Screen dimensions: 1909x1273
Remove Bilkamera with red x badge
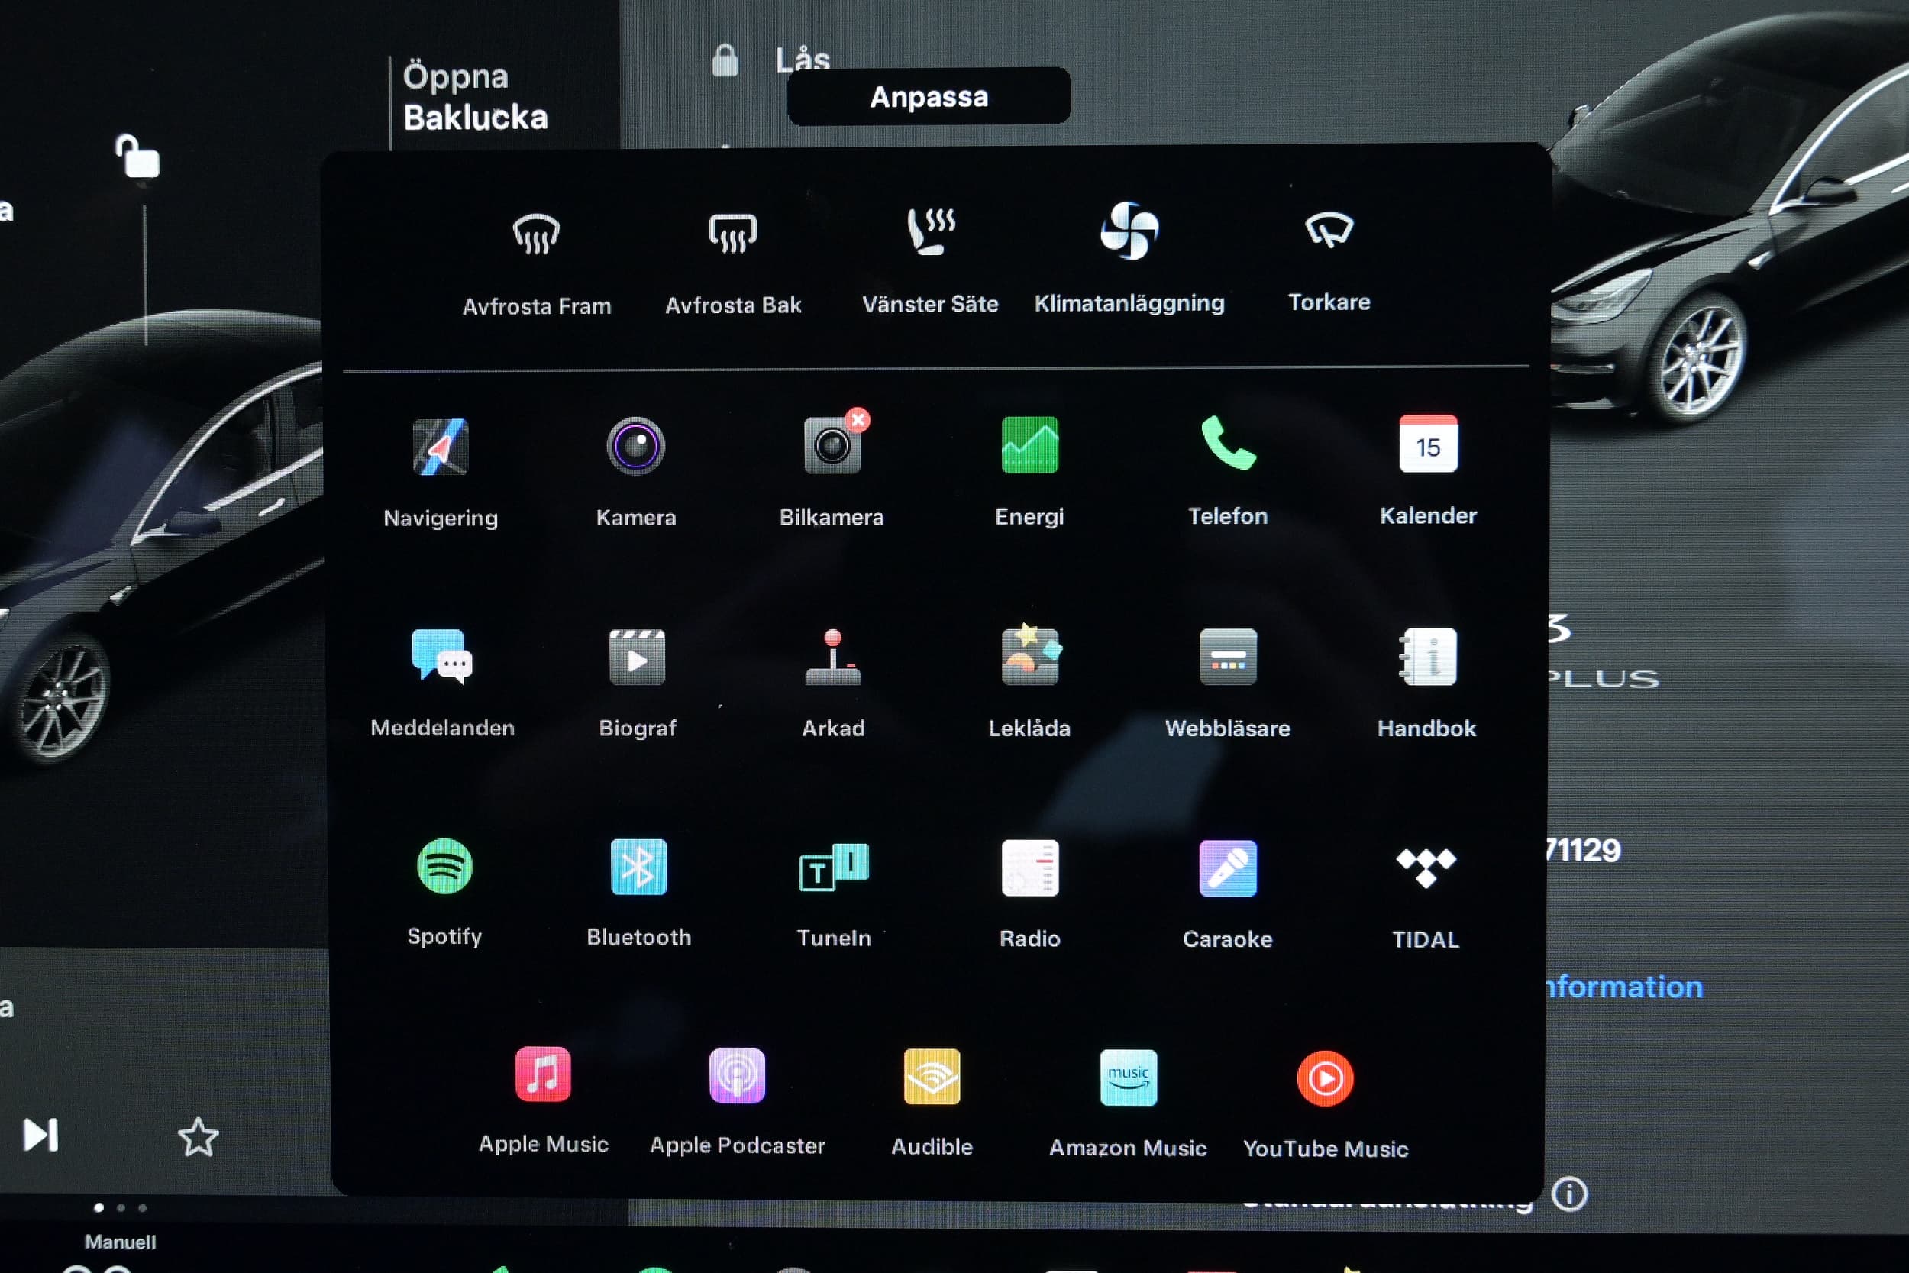(858, 420)
